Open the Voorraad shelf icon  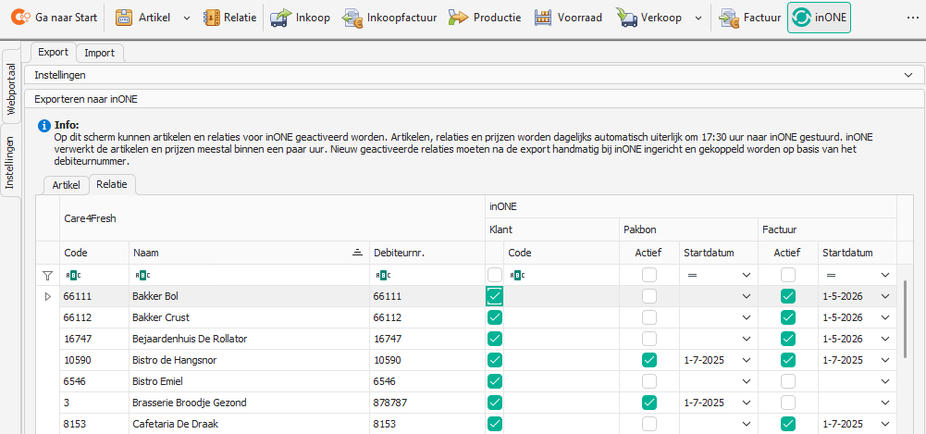[543, 18]
